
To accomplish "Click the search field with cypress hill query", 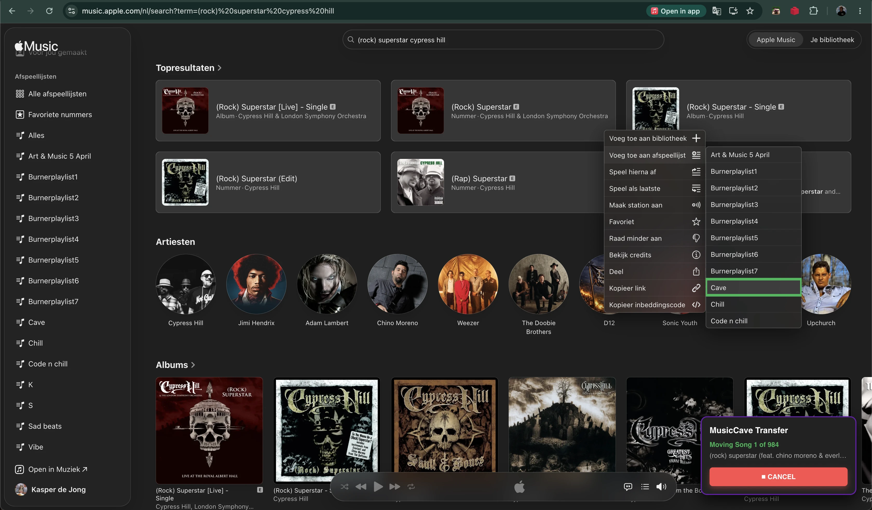I will point(503,39).
